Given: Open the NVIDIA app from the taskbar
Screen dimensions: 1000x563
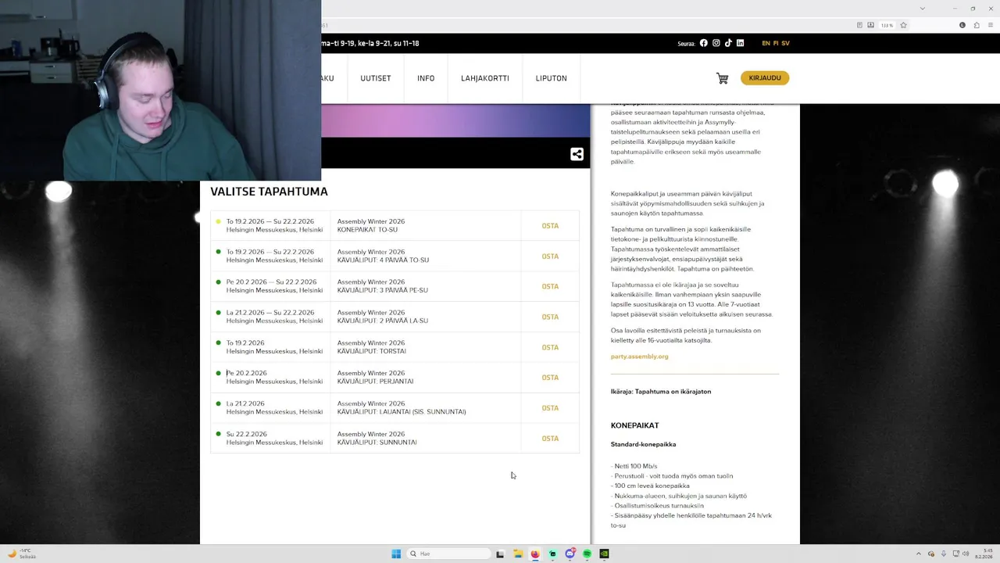Looking at the screenshot, I should pyautogui.click(x=604, y=554).
